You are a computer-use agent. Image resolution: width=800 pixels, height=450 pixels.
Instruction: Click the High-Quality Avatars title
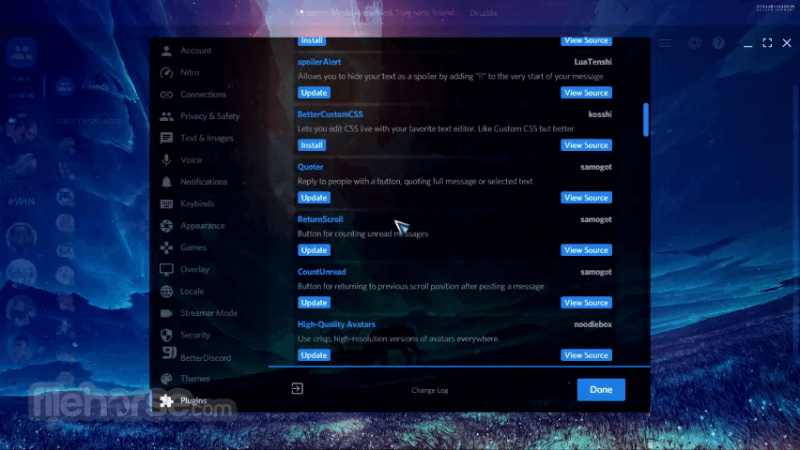click(x=336, y=324)
